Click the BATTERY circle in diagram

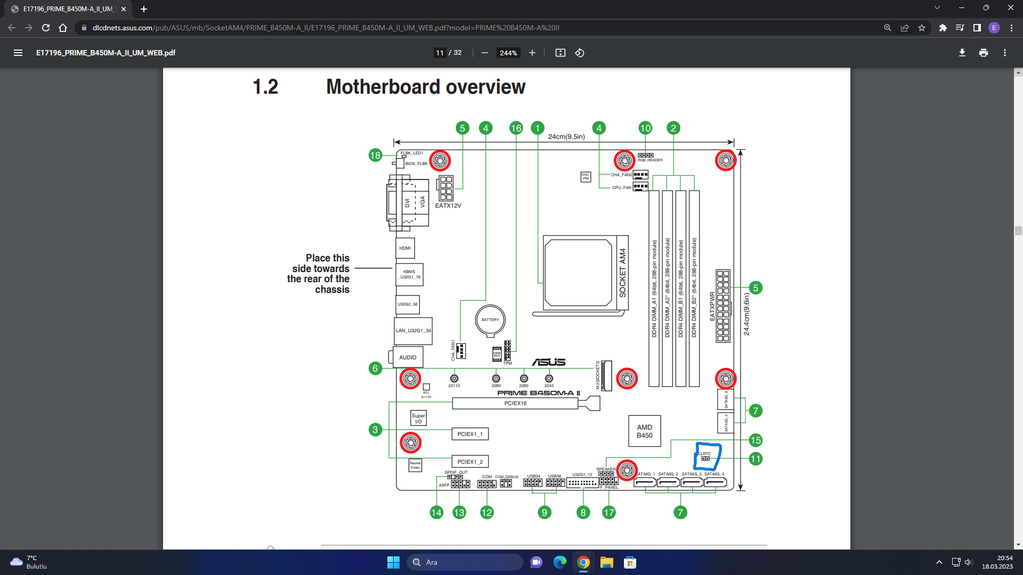(x=490, y=320)
